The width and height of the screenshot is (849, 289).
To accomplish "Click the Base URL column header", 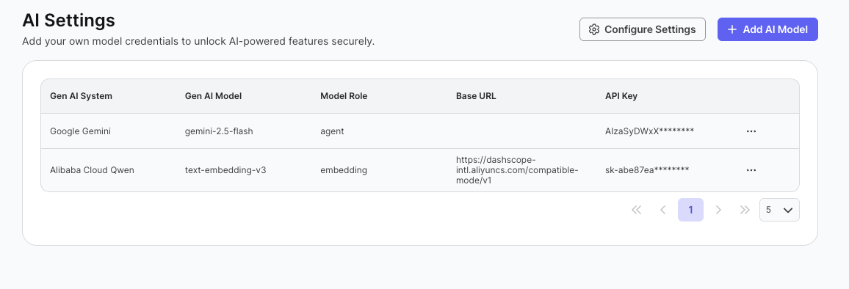I will [x=476, y=96].
